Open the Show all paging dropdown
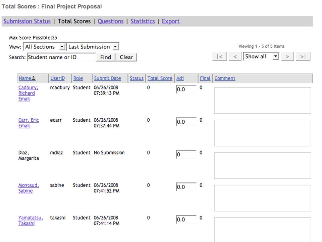The image size is (322, 242). (261, 56)
